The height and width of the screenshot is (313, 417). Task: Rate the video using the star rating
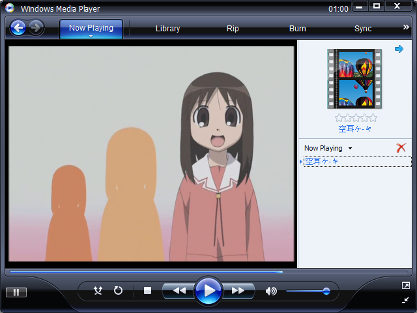[x=356, y=117]
